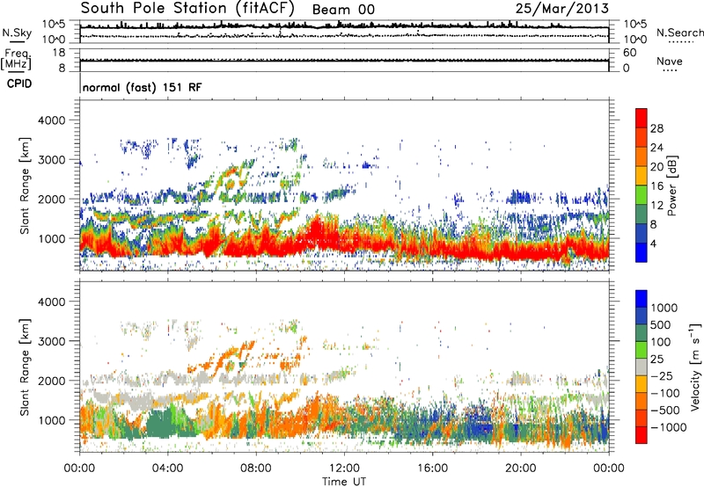Select the velocity panel 'Slant Range [km]' label
Viewport: 704px width, 487px height.
25,367
